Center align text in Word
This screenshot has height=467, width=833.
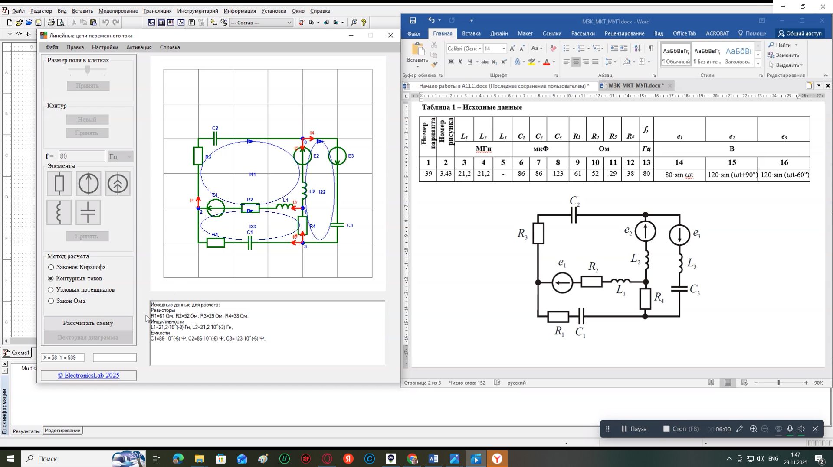click(576, 62)
